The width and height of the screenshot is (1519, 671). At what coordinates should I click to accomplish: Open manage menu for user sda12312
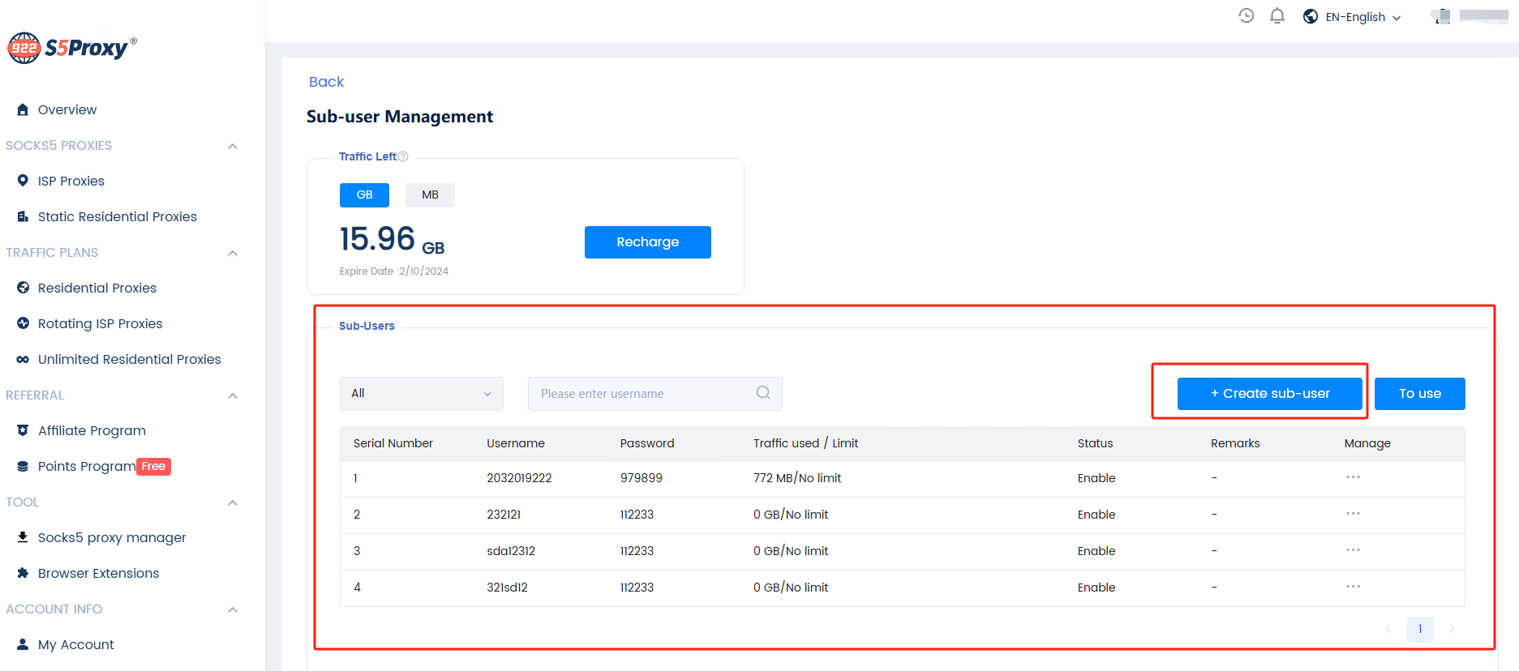[1353, 550]
